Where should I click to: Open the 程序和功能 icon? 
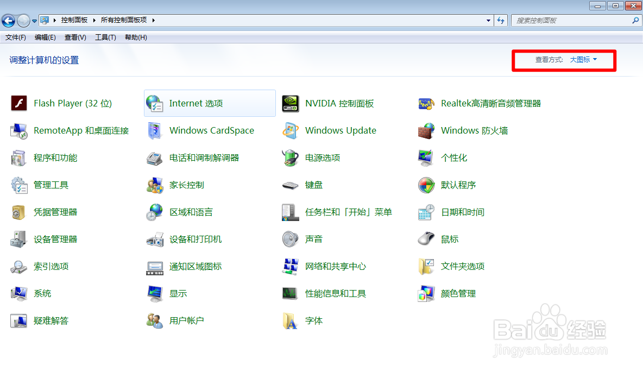[19, 158]
